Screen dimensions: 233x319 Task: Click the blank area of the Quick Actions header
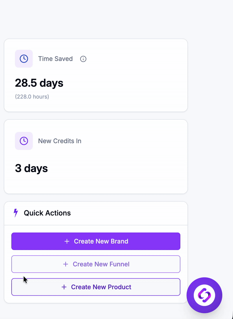coord(131,213)
